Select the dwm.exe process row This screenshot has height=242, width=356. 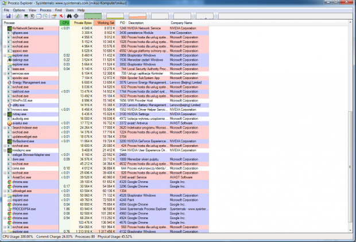(106, 159)
